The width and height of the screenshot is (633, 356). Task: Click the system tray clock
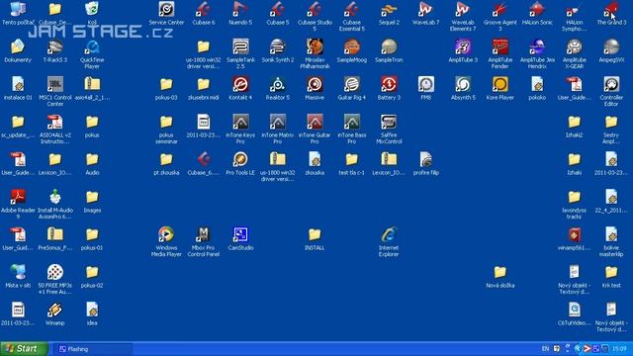point(619,349)
